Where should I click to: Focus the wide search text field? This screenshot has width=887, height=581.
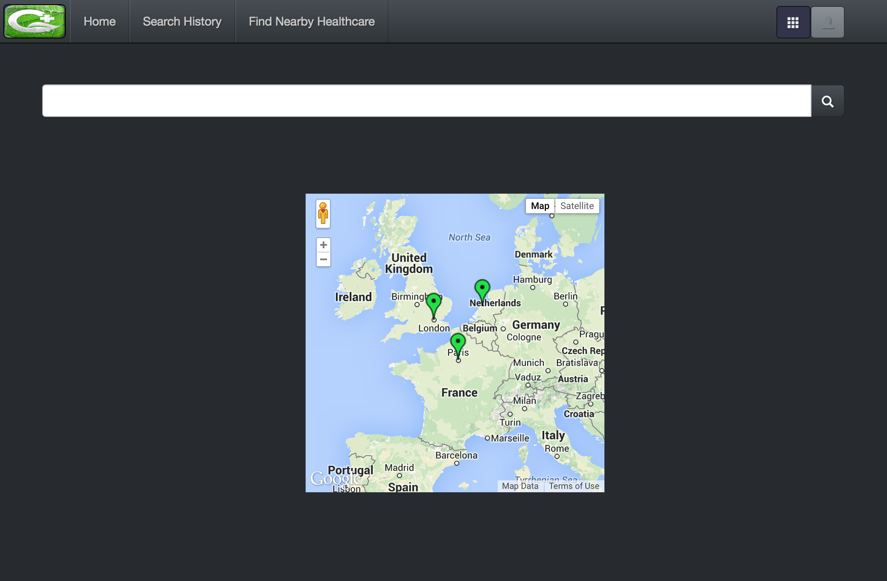click(426, 101)
